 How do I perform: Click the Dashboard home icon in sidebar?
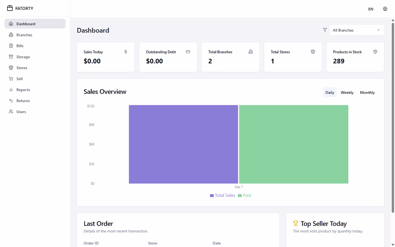tap(11, 24)
